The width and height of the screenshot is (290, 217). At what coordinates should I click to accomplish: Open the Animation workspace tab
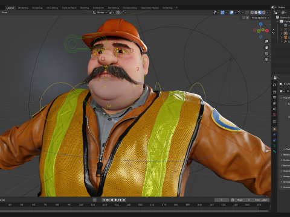[98, 8]
